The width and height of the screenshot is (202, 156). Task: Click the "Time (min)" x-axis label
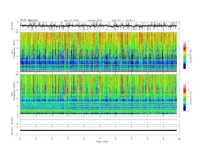[102, 141]
